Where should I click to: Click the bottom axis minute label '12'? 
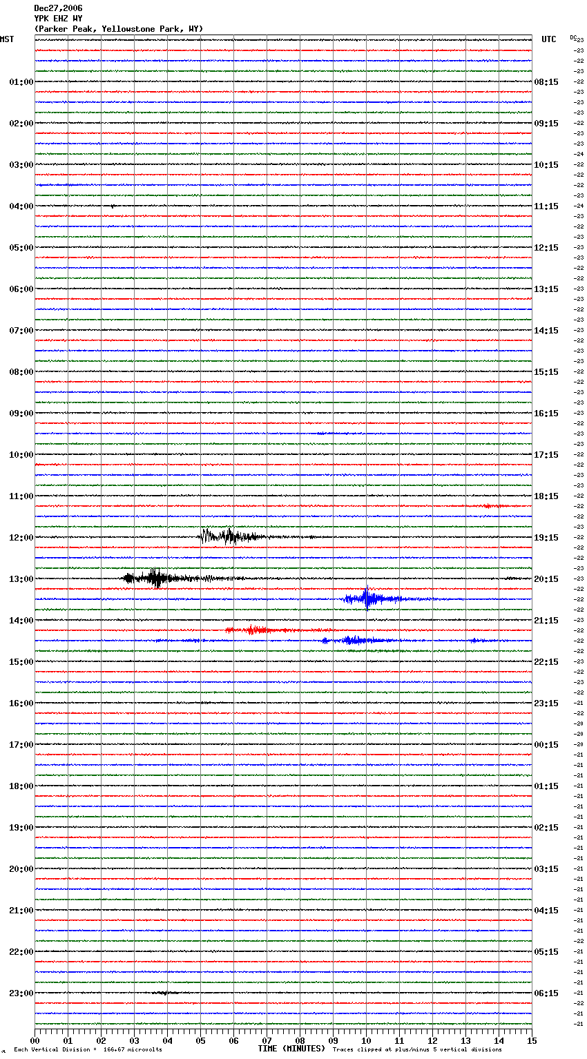pyautogui.click(x=432, y=1040)
